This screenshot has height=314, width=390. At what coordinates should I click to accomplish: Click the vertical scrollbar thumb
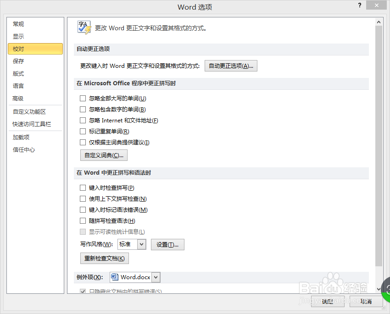point(379,146)
